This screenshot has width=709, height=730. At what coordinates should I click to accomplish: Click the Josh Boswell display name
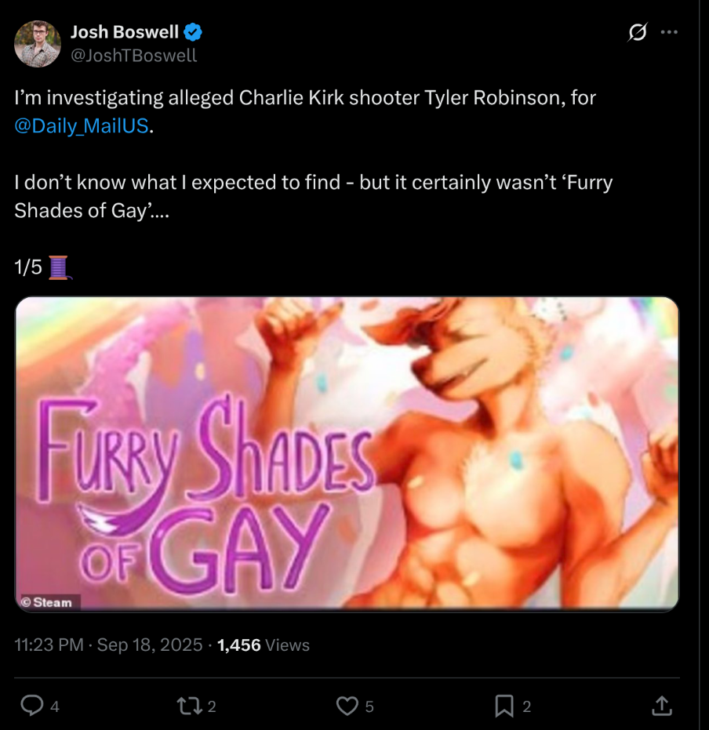125,32
